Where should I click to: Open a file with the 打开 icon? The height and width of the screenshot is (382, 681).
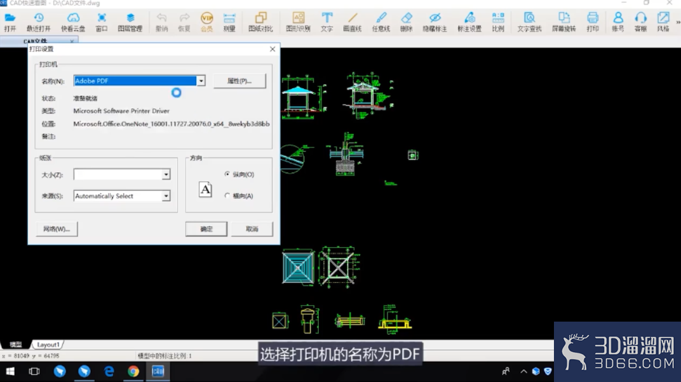point(10,22)
